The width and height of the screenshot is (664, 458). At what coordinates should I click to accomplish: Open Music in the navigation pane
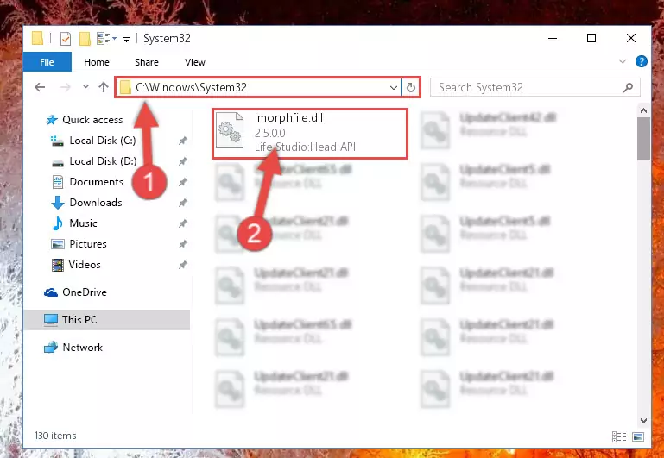[83, 223]
